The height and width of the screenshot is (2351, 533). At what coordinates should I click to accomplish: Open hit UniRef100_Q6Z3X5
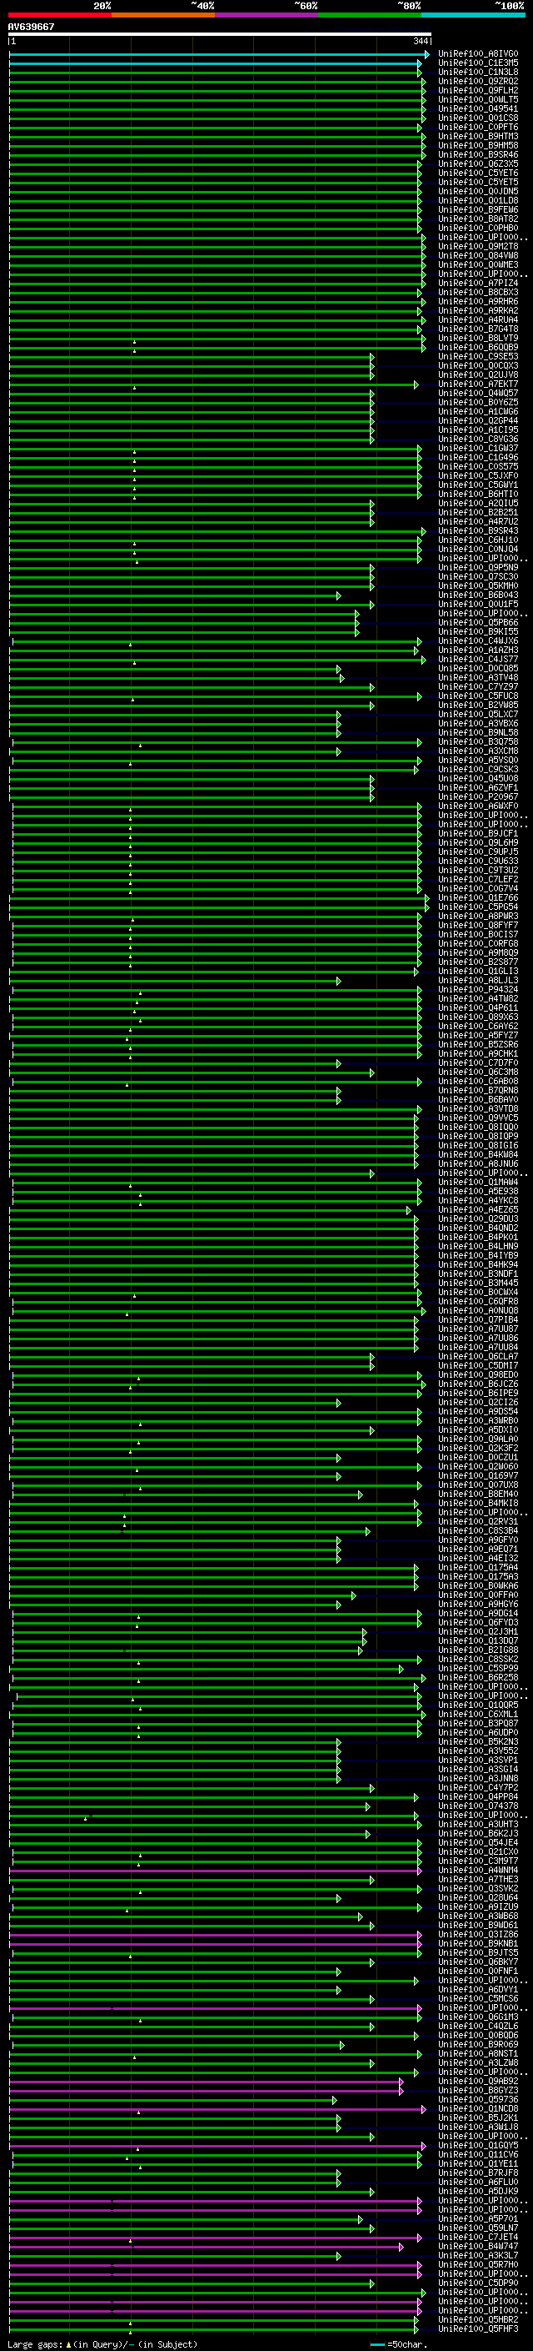(x=478, y=163)
